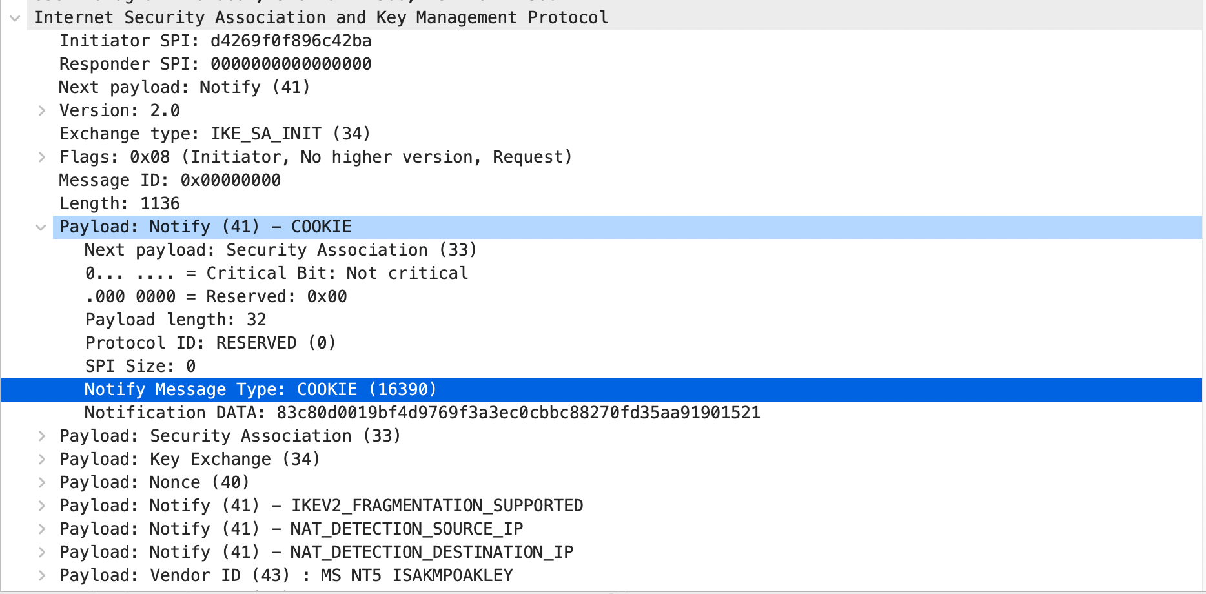Expand the Vendor ID MS NT5 ISAKMPOAKLEY payload

click(42, 576)
